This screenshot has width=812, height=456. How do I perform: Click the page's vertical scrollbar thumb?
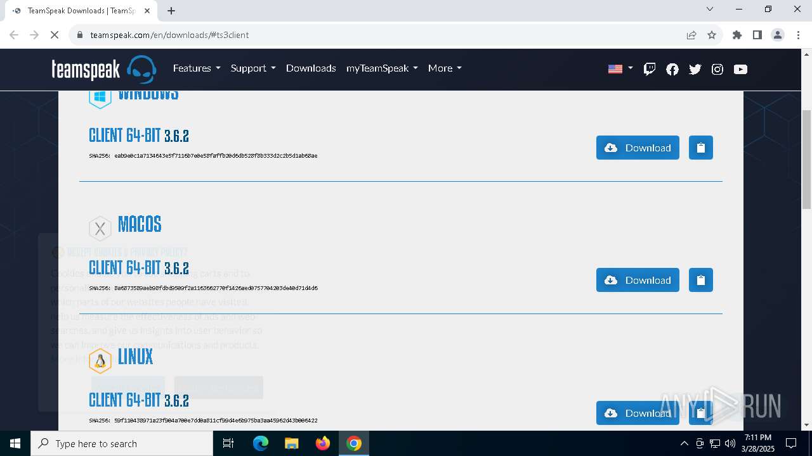tap(806, 159)
